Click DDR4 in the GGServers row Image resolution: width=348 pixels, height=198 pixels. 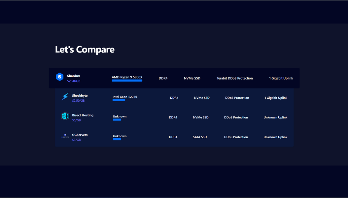coord(173,137)
